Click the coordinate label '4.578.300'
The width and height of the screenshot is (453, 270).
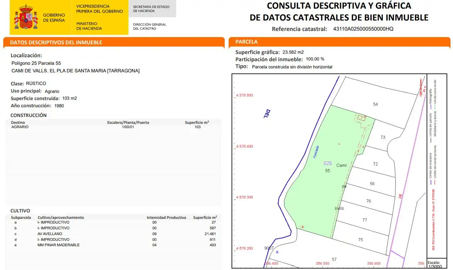(245, 197)
